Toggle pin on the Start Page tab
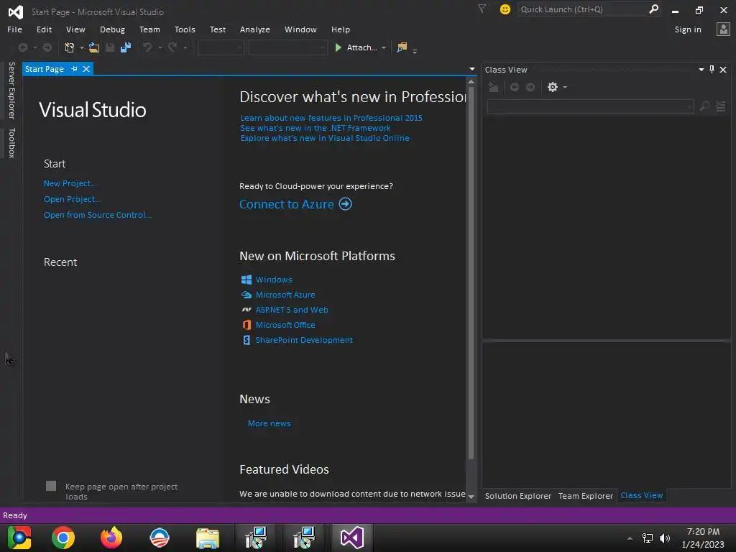The height and width of the screenshot is (552, 736). [x=74, y=69]
